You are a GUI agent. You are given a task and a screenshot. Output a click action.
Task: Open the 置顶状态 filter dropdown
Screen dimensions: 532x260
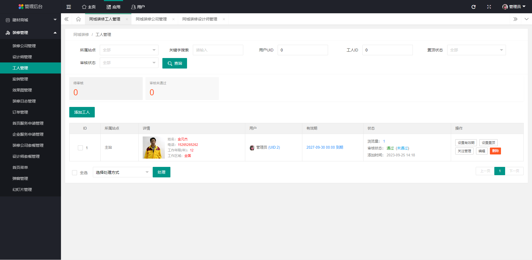click(477, 50)
